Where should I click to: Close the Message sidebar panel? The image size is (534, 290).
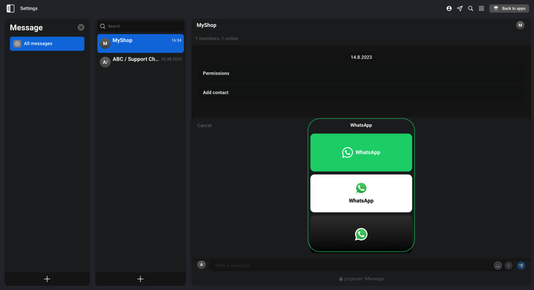(x=81, y=27)
